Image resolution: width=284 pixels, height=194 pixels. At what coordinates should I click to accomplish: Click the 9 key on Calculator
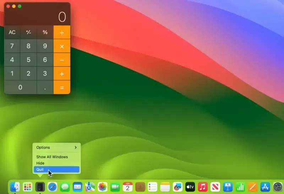(x=45, y=46)
